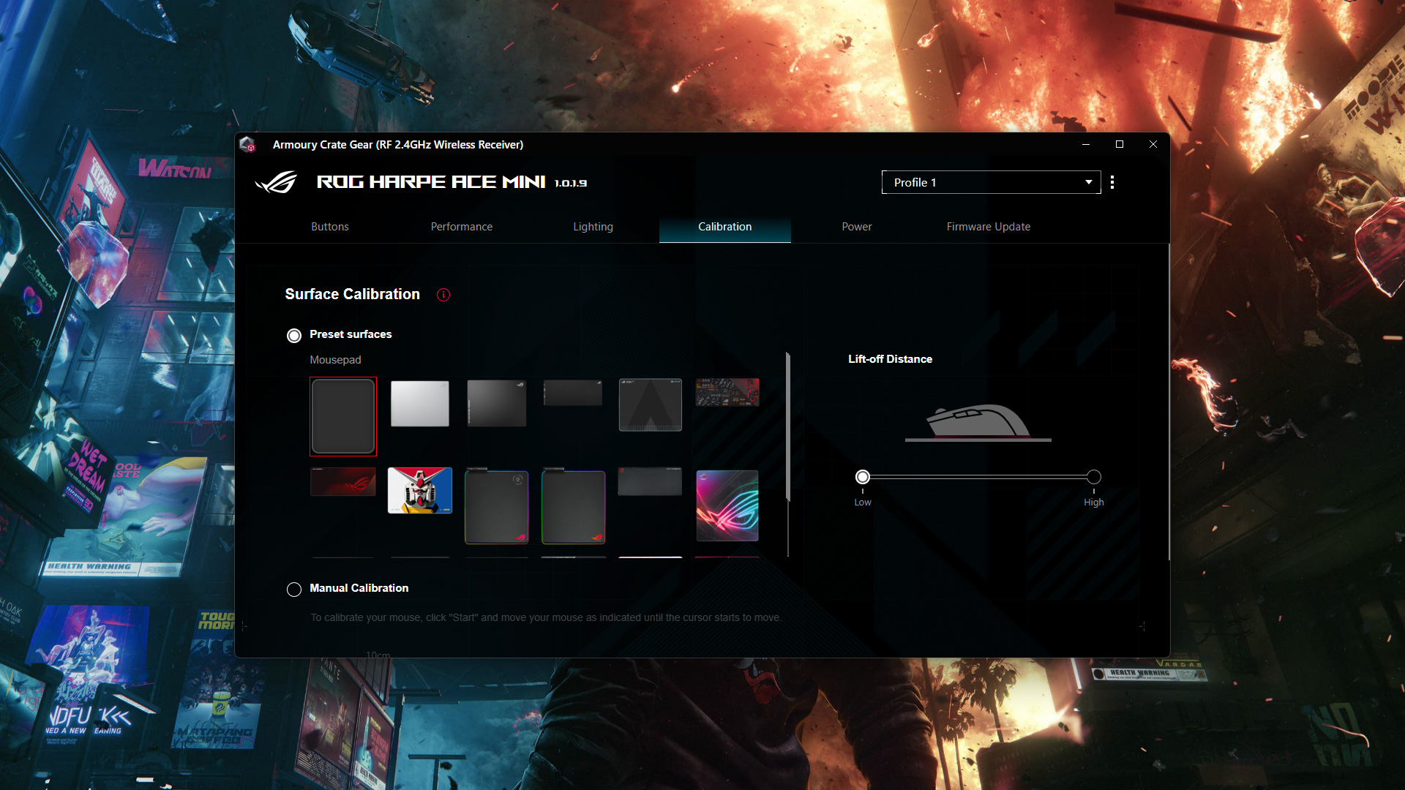Click the Firmware Update tab

[988, 227]
